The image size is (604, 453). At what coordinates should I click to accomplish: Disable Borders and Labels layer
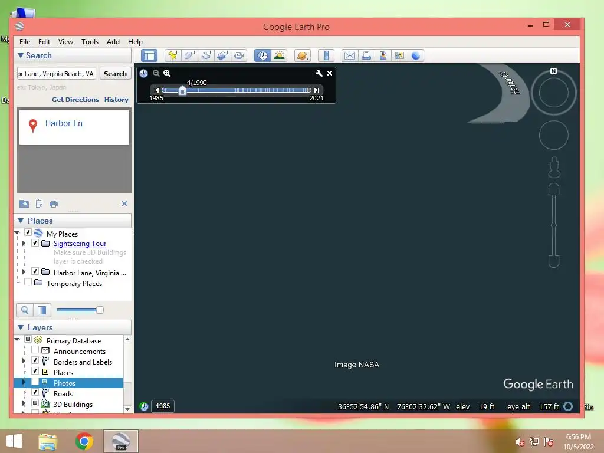tap(35, 360)
